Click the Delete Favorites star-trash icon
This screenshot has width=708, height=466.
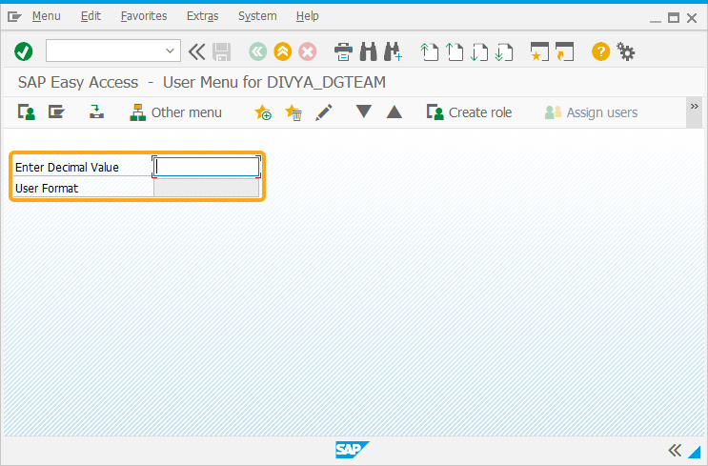tap(293, 112)
